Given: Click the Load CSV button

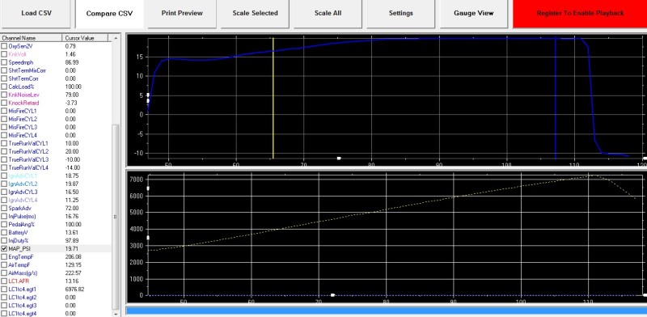Looking at the screenshot, I should pos(36,13).
